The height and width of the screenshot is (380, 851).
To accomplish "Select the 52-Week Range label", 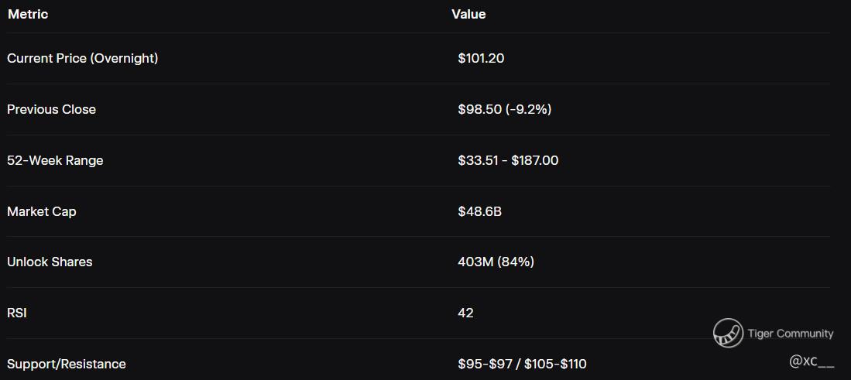I will [x=55, y=160].
